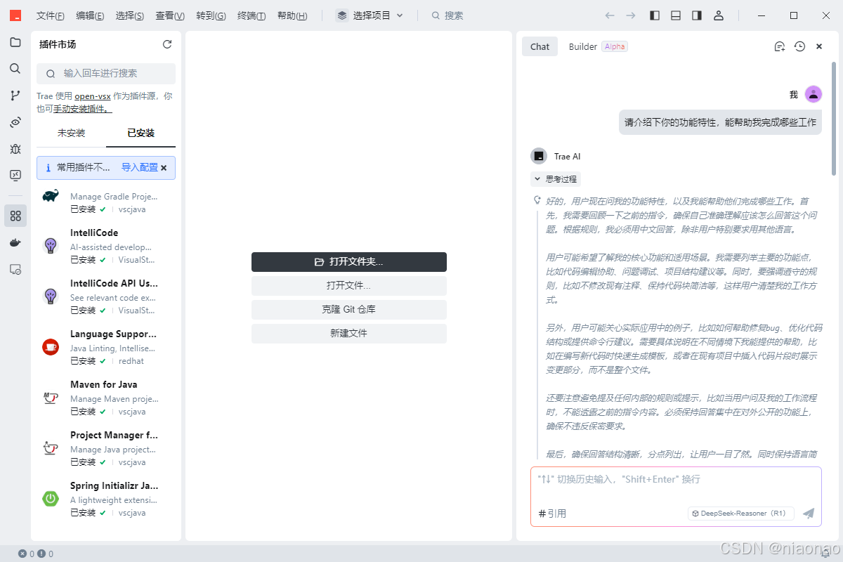
Task: Open the plugin marketplace grid icon
Action: (x=15, y=216)
